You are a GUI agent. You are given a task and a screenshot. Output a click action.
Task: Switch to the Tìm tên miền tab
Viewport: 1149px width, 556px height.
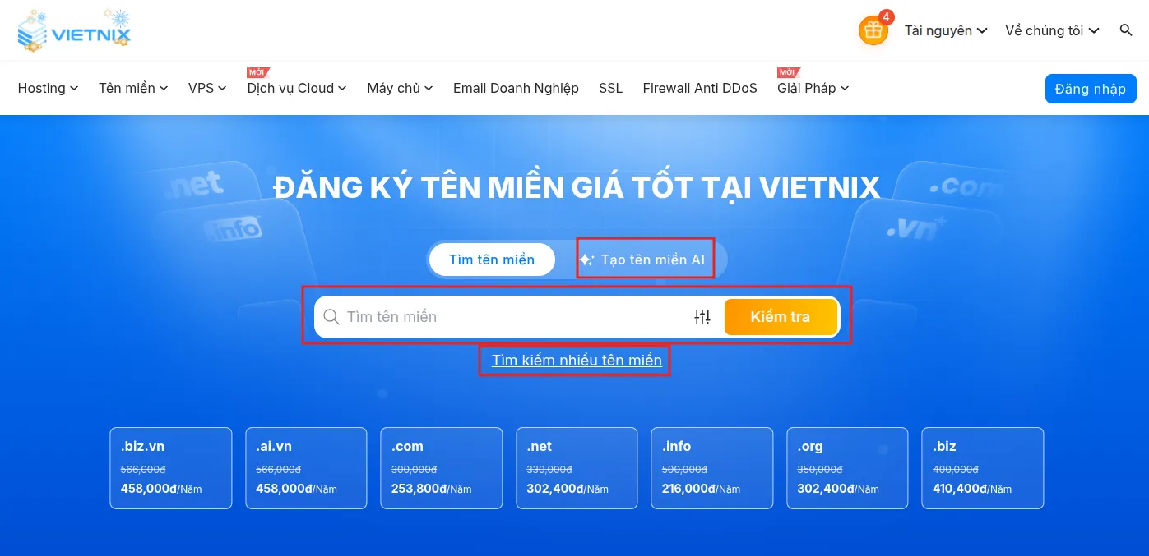[x=492, y=259]
